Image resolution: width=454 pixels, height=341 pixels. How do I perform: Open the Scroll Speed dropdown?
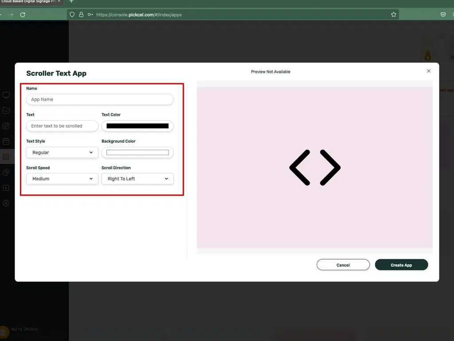pos(62,178)
